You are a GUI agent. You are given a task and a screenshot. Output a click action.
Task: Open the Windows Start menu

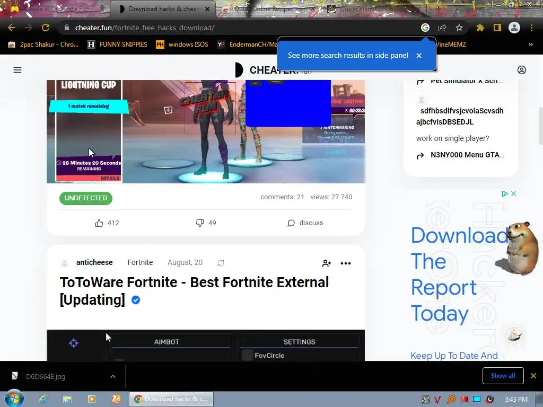pyautogui.click(x=14, y=399)
